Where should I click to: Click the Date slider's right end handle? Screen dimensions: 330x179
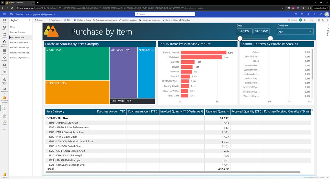(x=271, y=38)
